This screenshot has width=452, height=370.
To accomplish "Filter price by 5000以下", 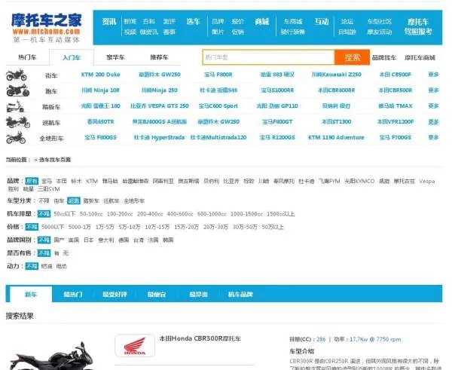I will 53,227.
